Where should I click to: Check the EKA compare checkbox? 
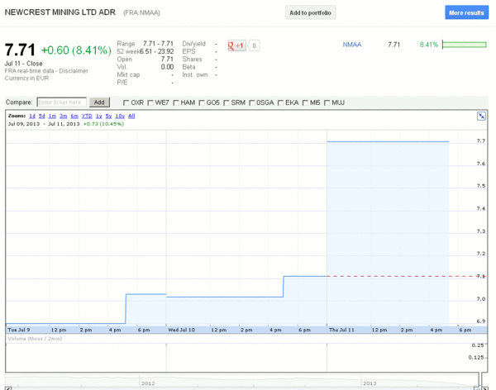(x=280, y=102)
